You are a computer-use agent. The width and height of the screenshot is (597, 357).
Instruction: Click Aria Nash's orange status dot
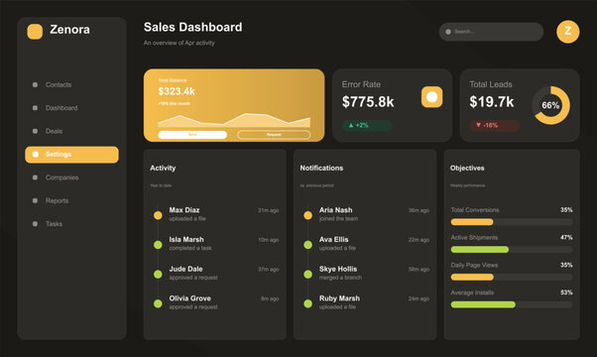coord(308,215)
